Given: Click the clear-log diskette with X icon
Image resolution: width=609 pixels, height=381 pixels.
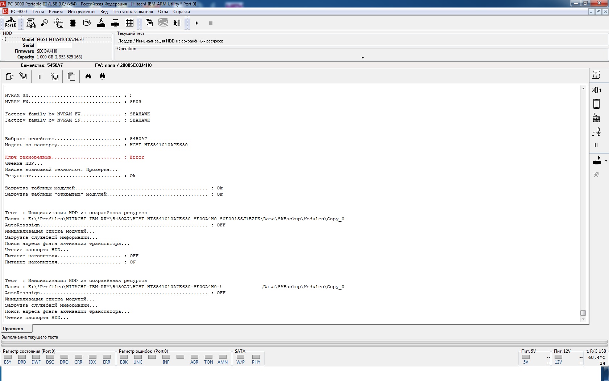Looking at the screenshot, I should 55,76.
